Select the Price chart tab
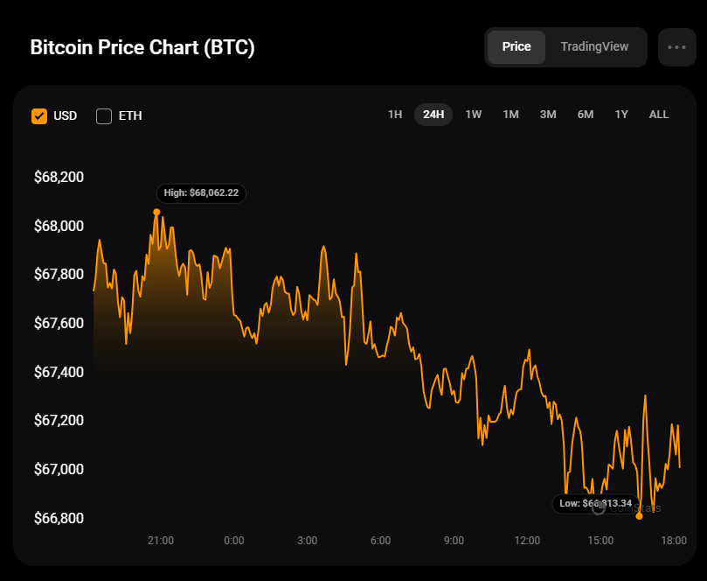The image size is (707, 581). (x=516, y=47)
